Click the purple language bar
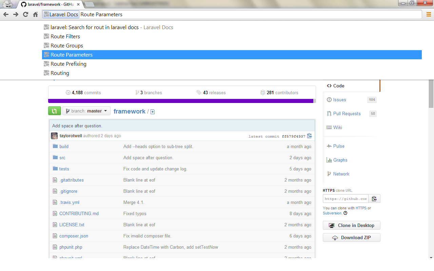Screen dimensions: 434x271 click(181, 101)
